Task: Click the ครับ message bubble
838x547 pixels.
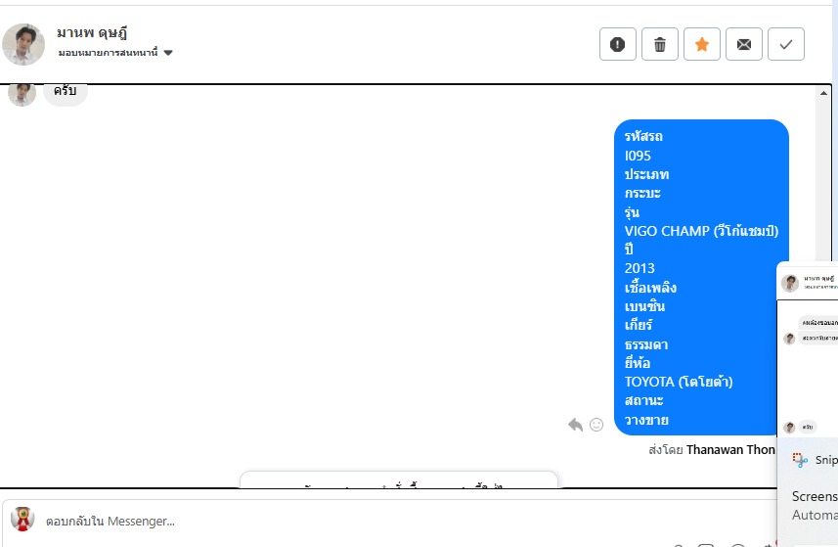Action: pyautogui.click(x=66, y=92)
